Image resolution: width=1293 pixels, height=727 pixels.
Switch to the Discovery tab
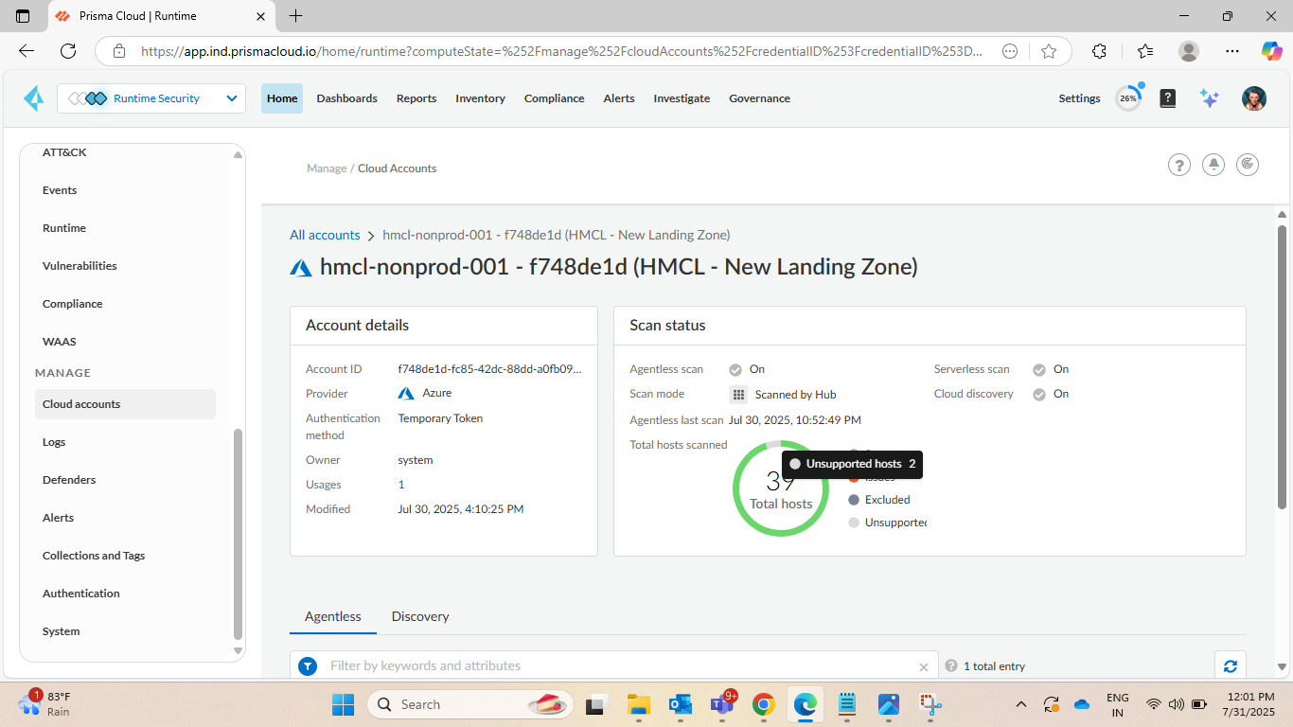click(419, 616)
